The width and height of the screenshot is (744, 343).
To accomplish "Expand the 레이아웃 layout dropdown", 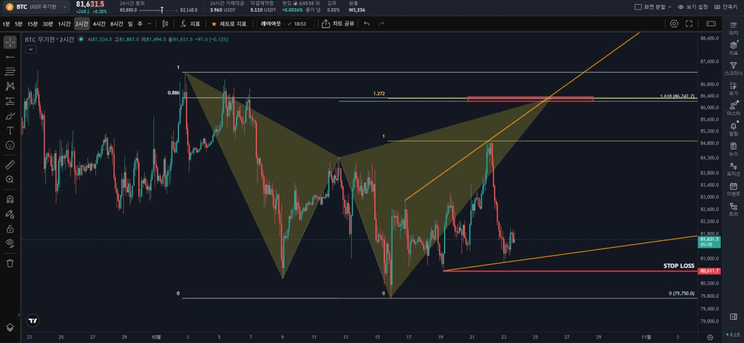I will 286,24.
